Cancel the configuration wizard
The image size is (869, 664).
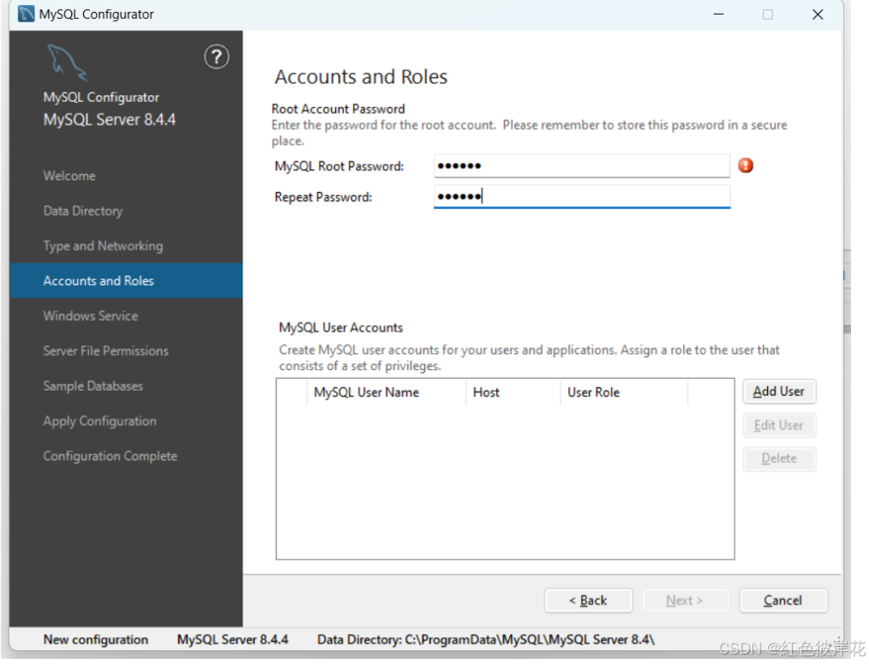click(783, 601)
